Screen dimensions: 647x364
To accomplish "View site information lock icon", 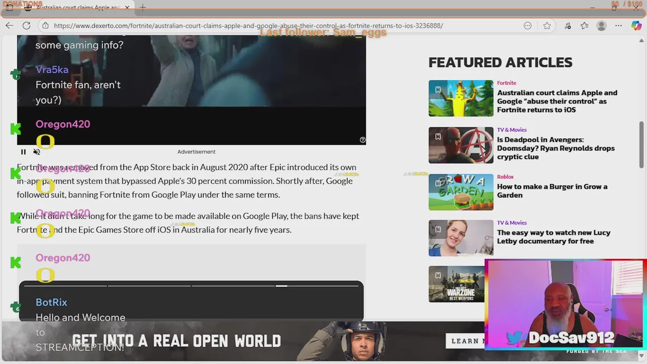I will point(45,25).
